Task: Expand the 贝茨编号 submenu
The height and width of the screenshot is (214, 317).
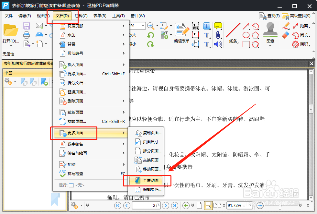Action: point(91,53)
